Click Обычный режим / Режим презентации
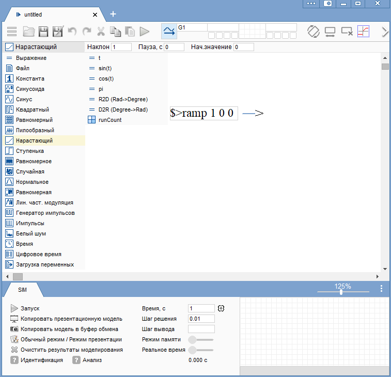Viewport: 391px width, 377px height. (x=66, y=339)
